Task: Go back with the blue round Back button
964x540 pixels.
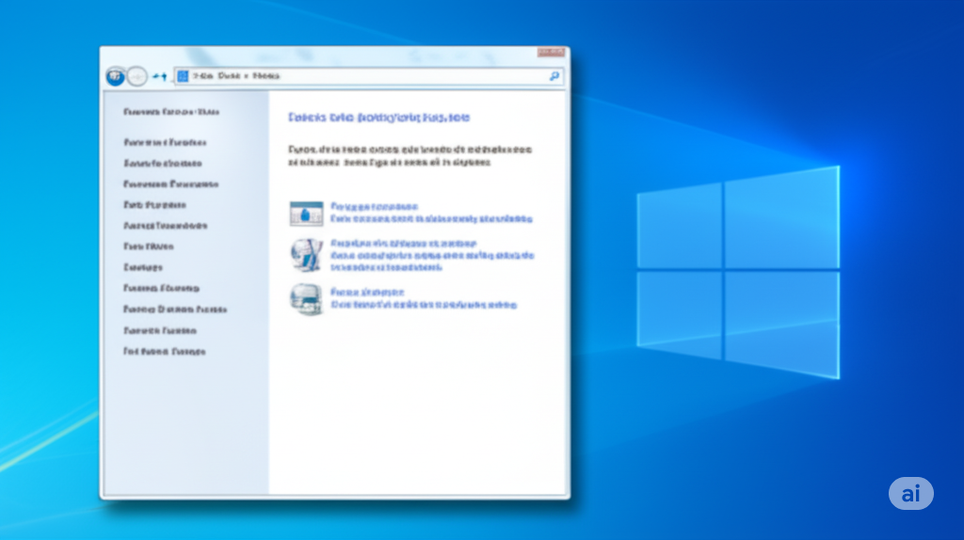Action: (116, 77)
